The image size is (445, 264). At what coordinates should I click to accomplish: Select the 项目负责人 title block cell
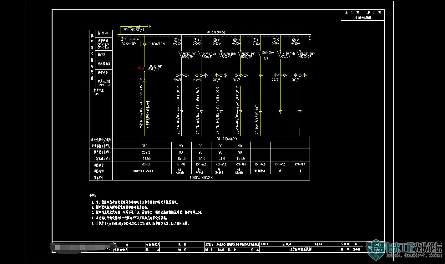coord(121,250)
